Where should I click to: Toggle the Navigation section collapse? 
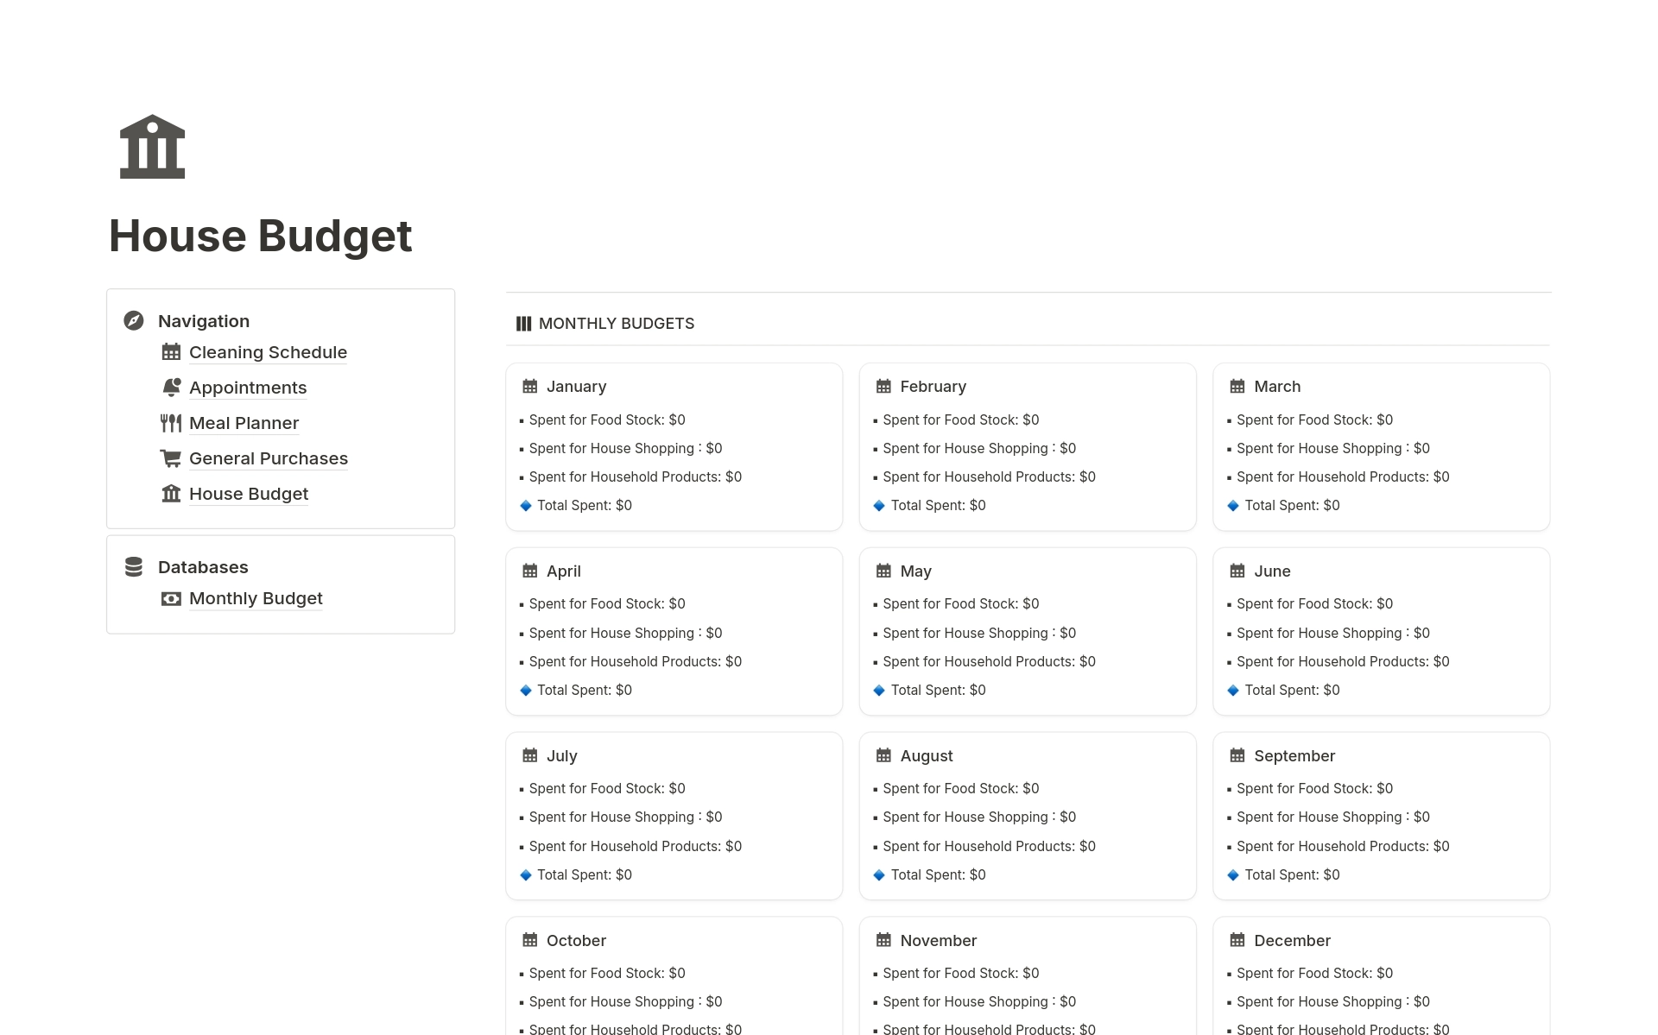pyautogui.click(x=135, y=319)
